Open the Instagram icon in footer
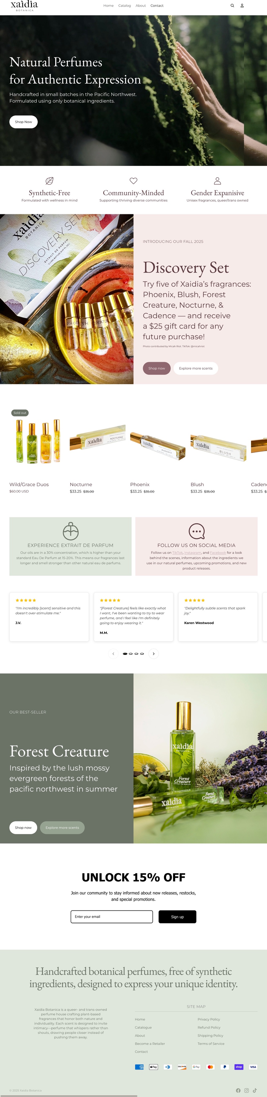This screenshot has width=267, height=1097. click(247, 1090)
